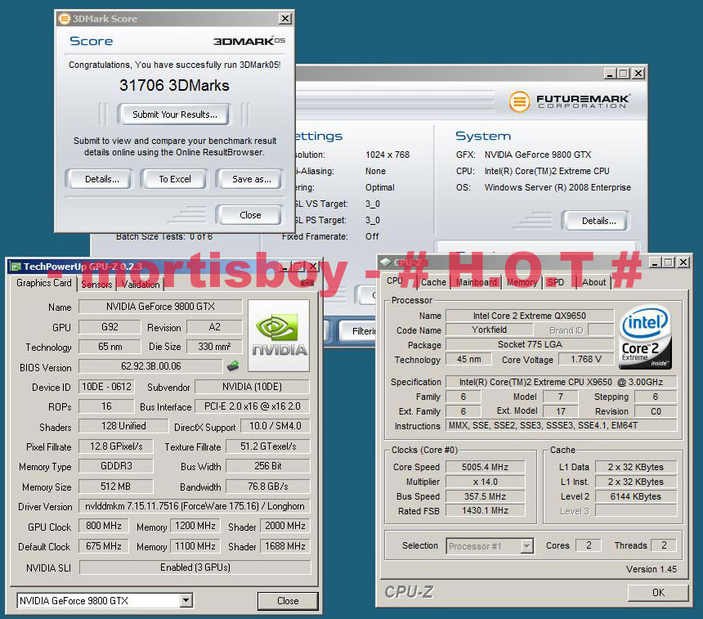
Task: Open the Cache tab in CPU-Z
Action: tap(433, 282)
